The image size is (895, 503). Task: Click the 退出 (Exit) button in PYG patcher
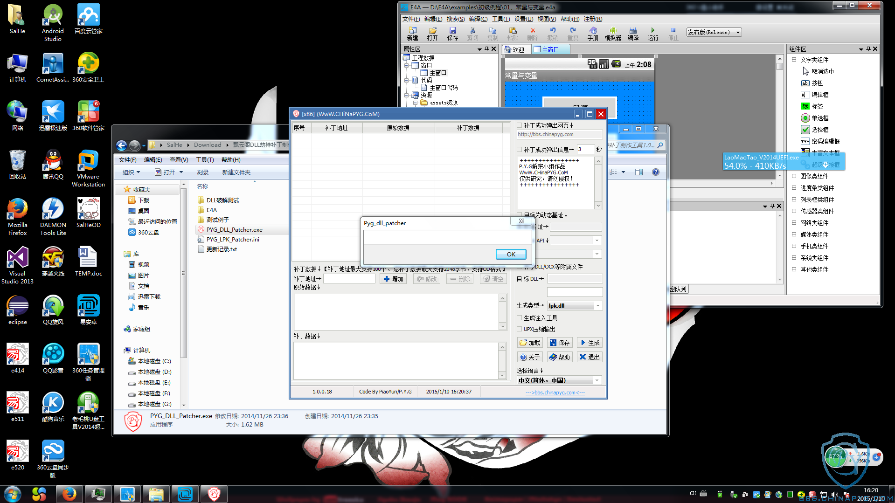coord(590,357)
